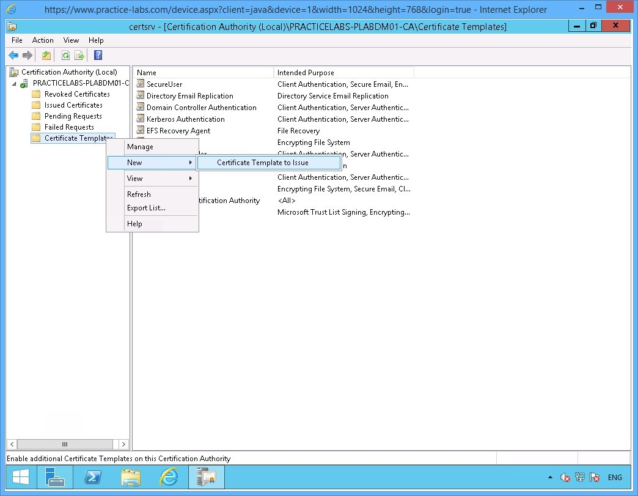The height and width of the screenshot is (496, 638).
Task: Select the Issued Certificates folder
Action: pos(72,105)
